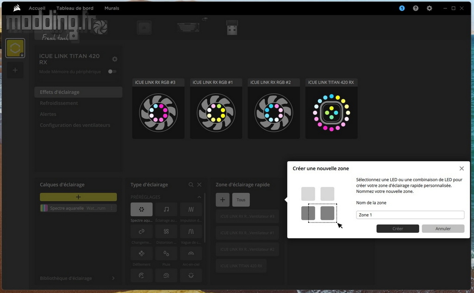Open the Refroidissement section
The width and height of the screenshot is (474, 293).
[59, 103]
